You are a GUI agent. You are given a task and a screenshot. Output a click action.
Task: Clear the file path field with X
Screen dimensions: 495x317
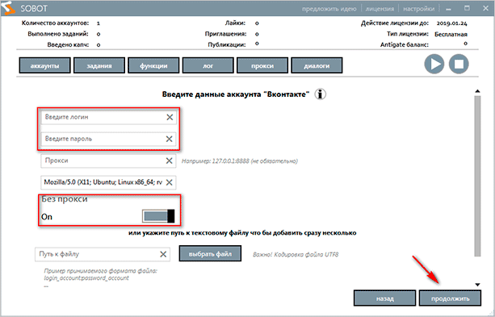(163, 254)
